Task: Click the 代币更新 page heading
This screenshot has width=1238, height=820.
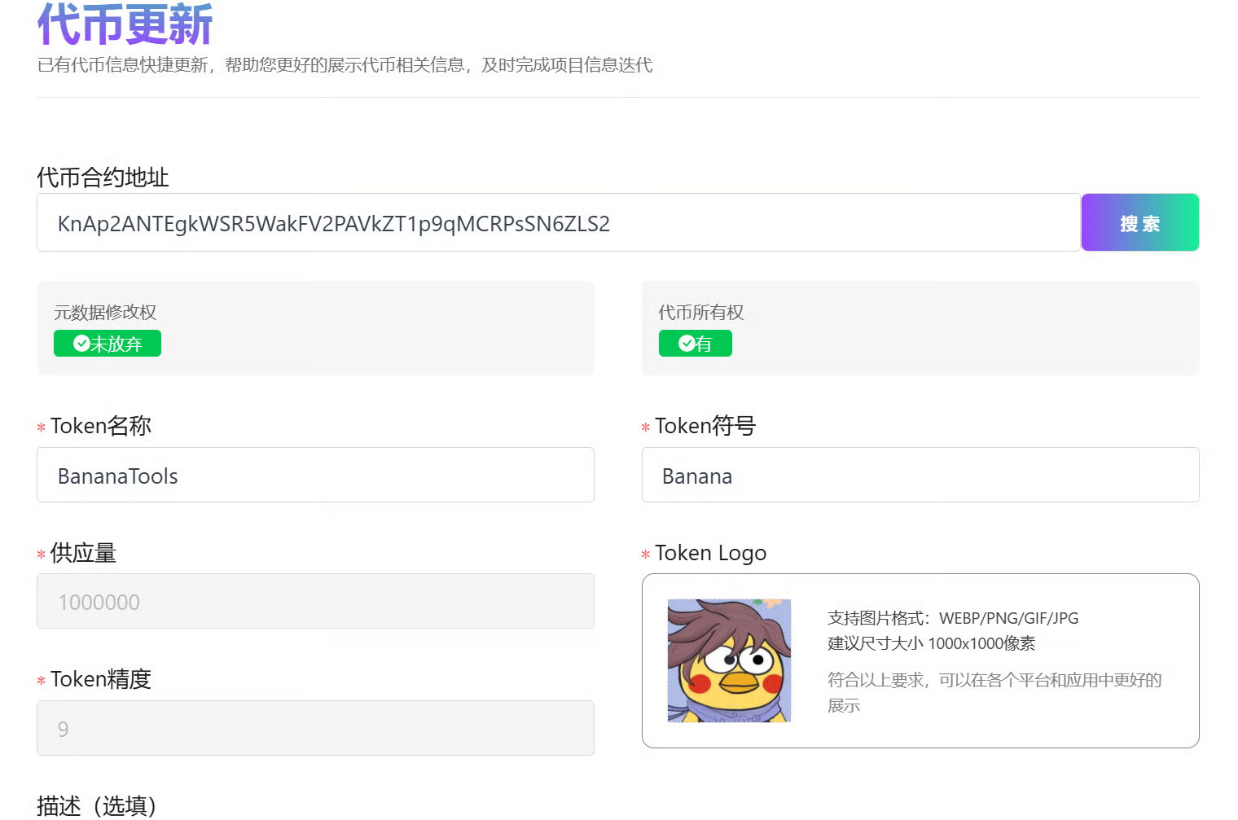Action: (125, 24)
